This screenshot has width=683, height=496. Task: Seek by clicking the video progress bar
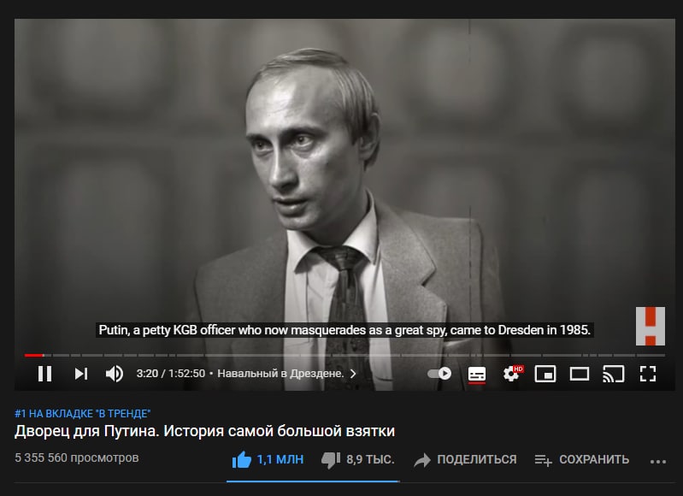(344, 356)
